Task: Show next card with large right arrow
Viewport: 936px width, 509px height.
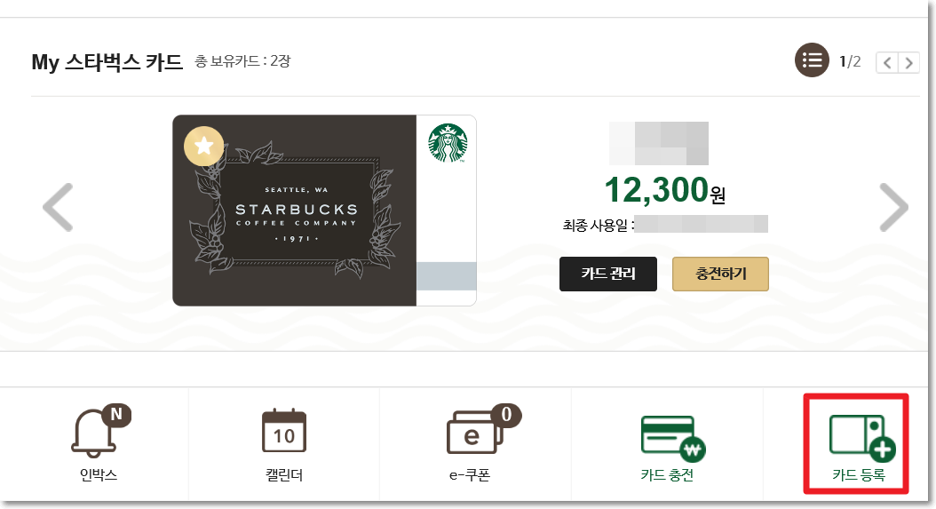Action: 893,207
